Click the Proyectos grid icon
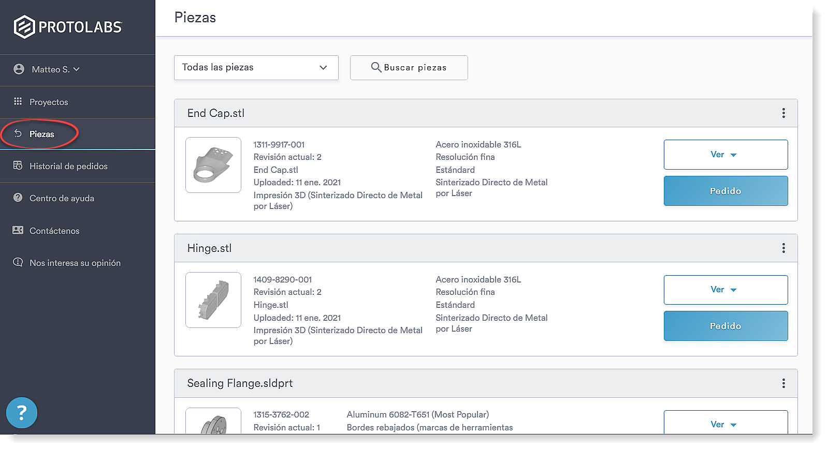 (x=18, y=101)
